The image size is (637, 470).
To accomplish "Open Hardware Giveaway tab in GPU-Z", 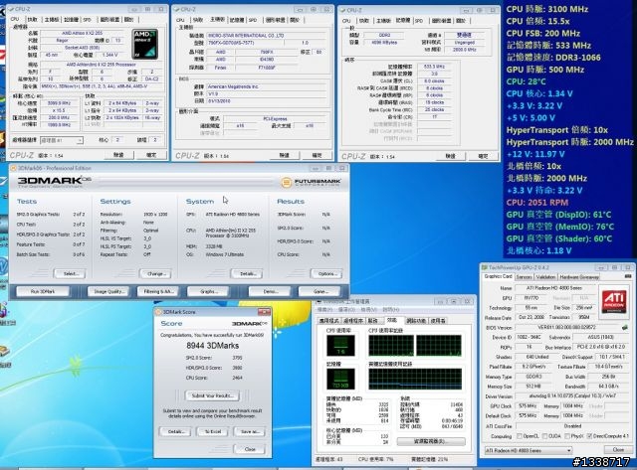I will pos(579,277).
